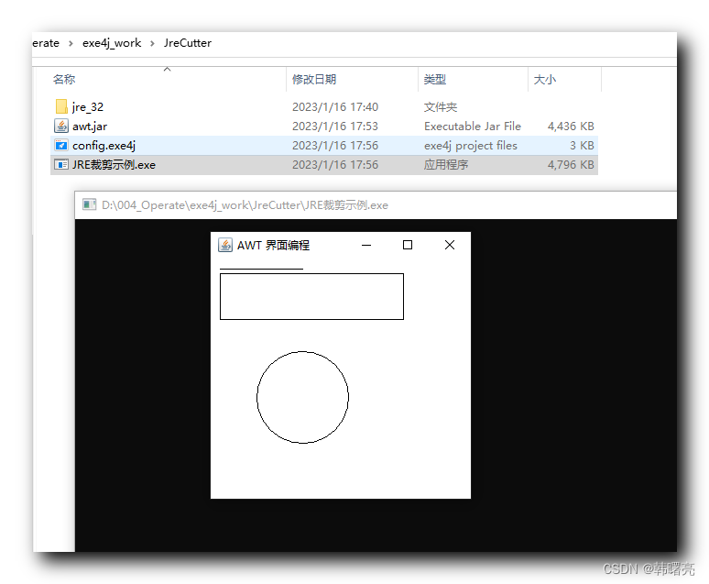Viewport: 709px width, 584px height.
Task: Select the config.exe4j file name
Action: tap(104, 146)
